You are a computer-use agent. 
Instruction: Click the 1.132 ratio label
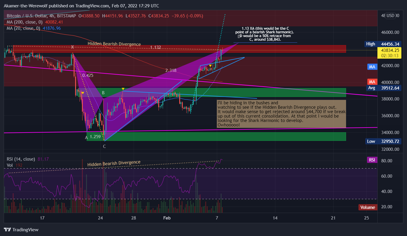(x=155, y=47)
